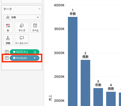Click the delta triangle on INDEX() pill

pos(35,52)
